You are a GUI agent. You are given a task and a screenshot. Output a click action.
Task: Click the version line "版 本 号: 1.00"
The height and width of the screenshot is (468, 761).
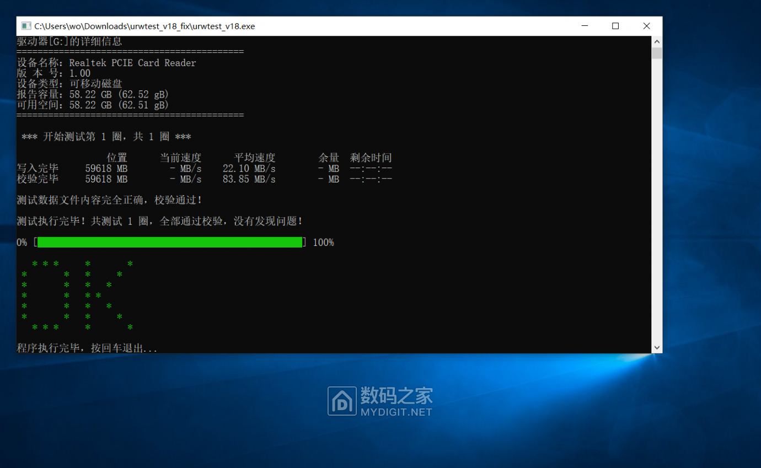[54, 73]
